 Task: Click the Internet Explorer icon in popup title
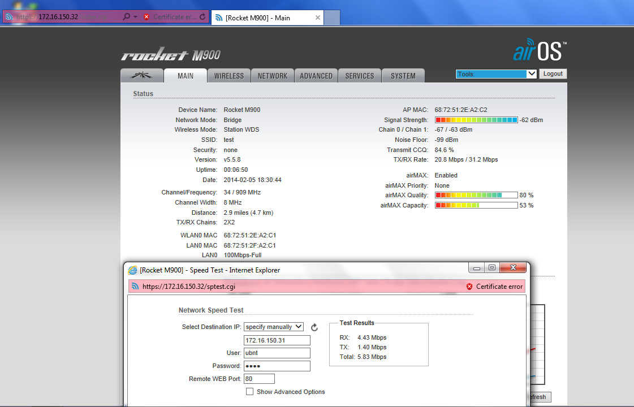tap(133, 270)
